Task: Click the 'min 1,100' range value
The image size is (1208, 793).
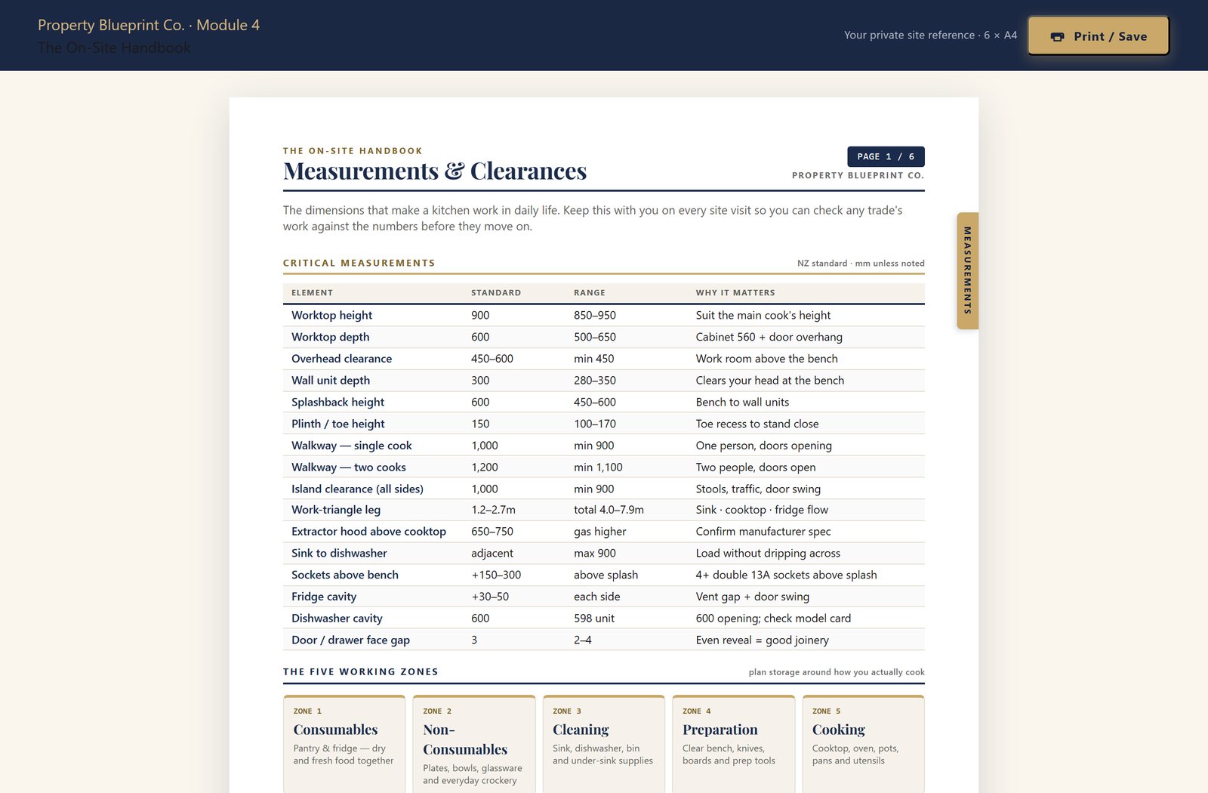Action: [598, 467]
